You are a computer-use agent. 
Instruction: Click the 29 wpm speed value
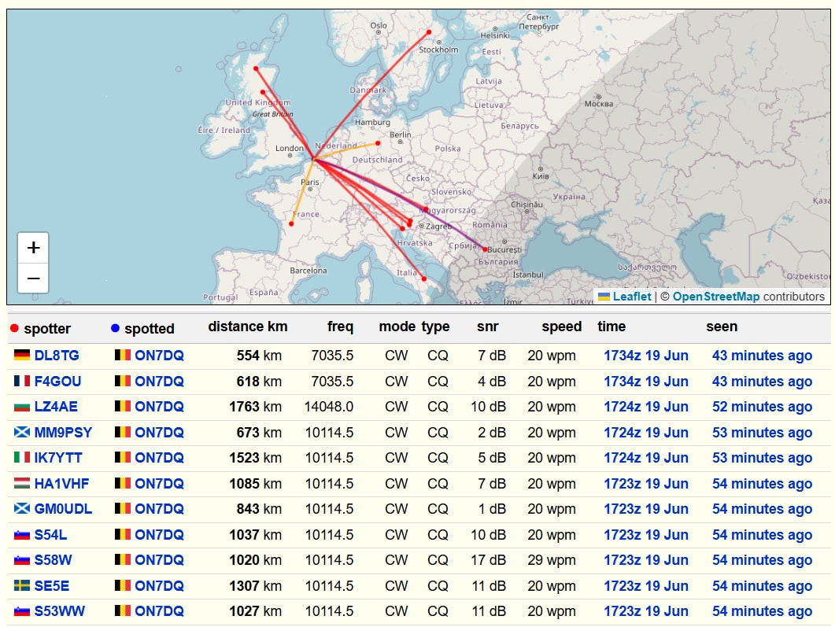552,560
